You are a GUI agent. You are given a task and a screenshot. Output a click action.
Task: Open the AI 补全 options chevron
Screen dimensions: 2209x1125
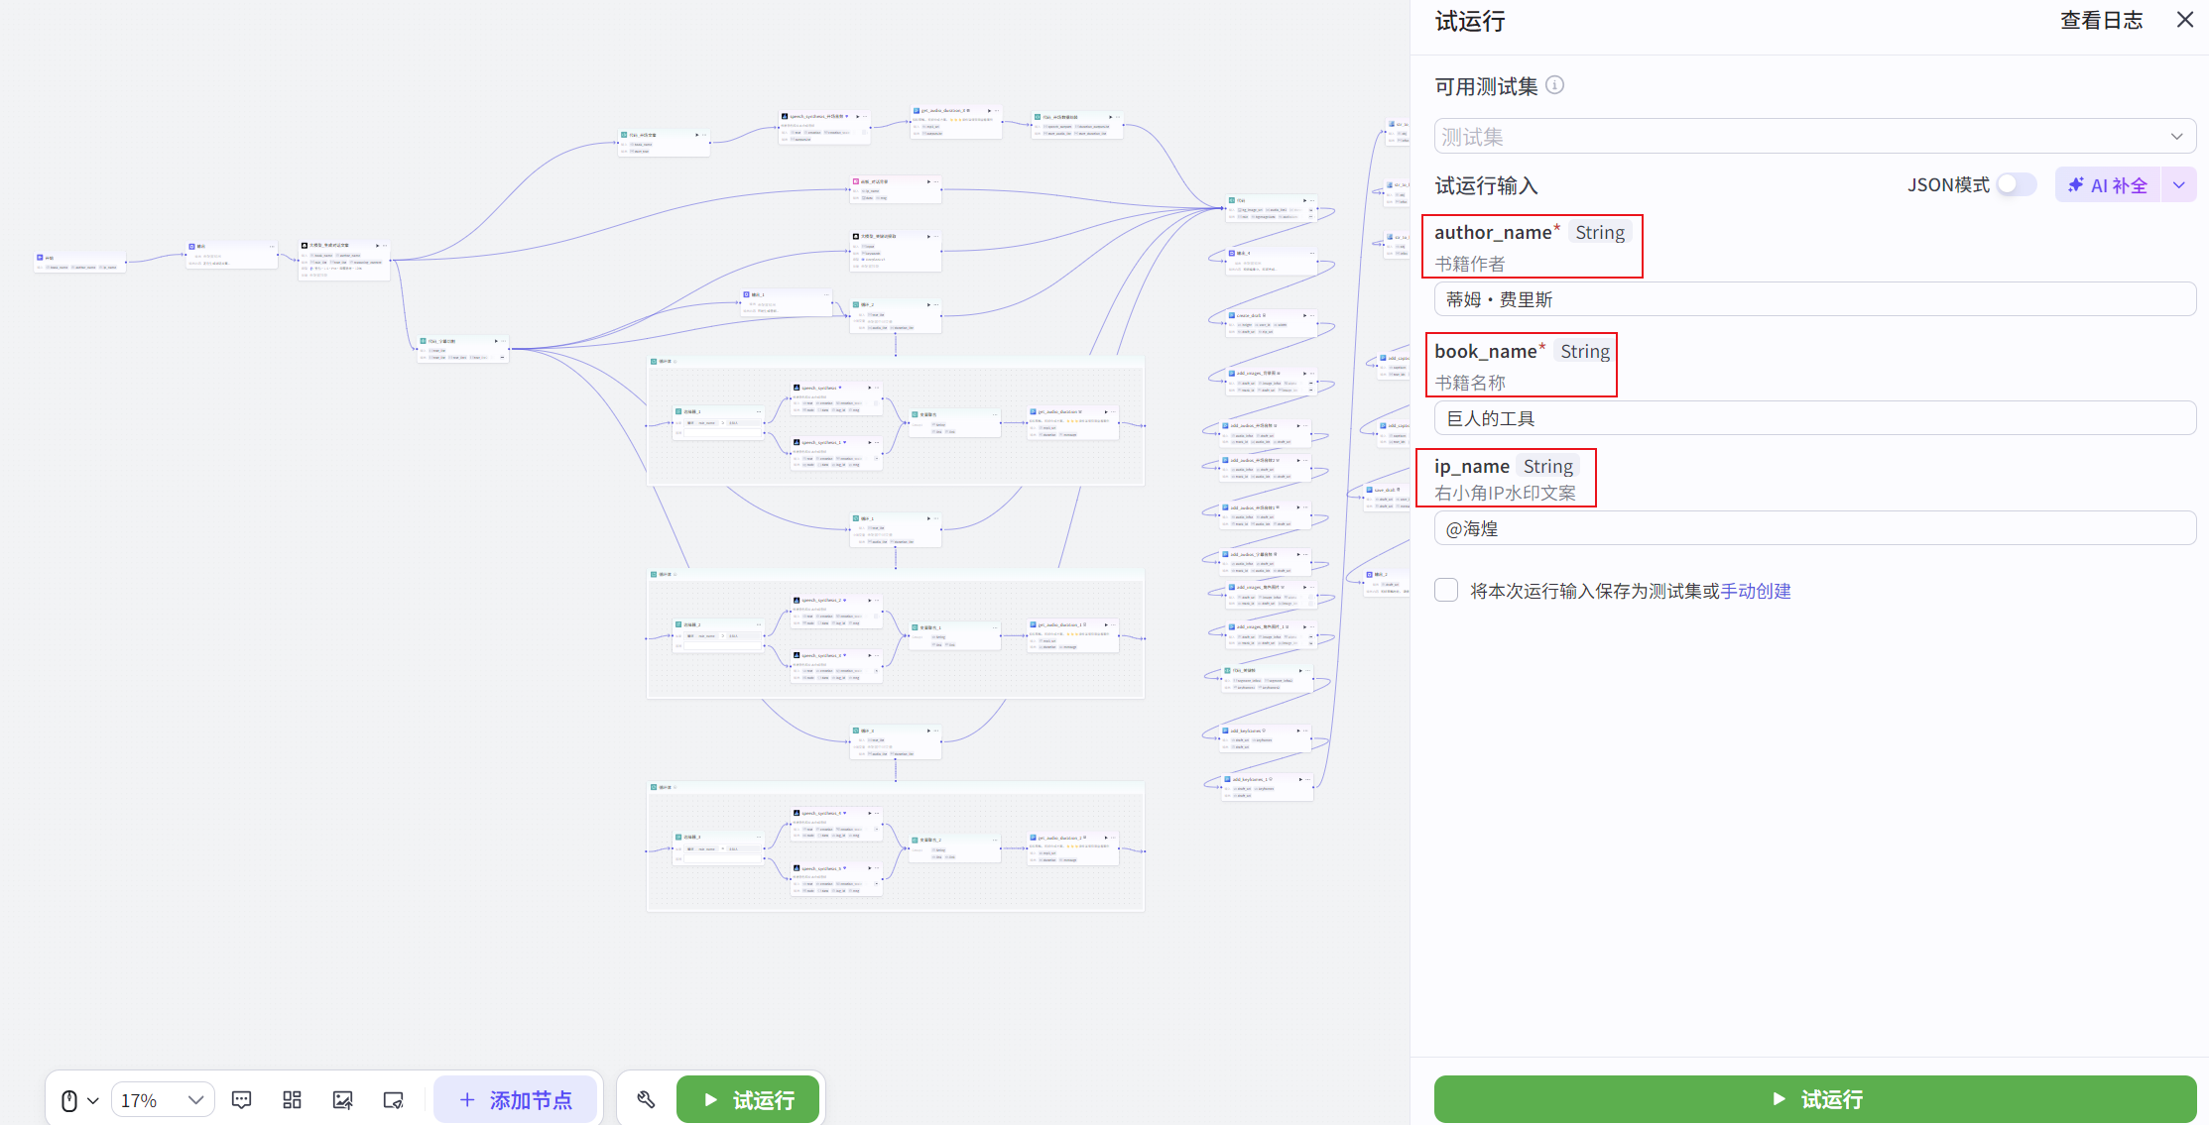coord(2178,184)
